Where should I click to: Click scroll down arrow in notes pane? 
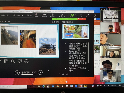coord(89,71)
